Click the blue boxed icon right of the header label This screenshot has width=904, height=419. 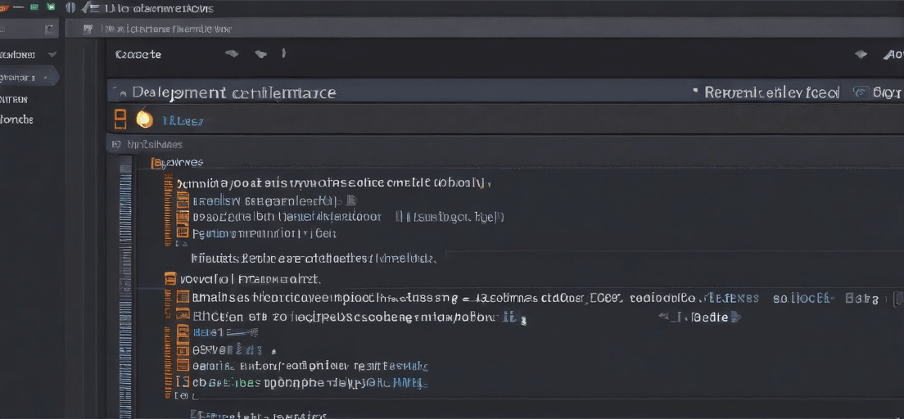(861, 92)
